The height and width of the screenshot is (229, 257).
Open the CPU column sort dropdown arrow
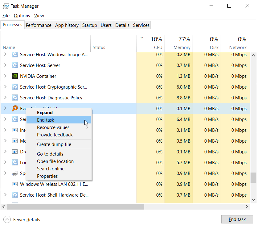[x=141, y=37]
